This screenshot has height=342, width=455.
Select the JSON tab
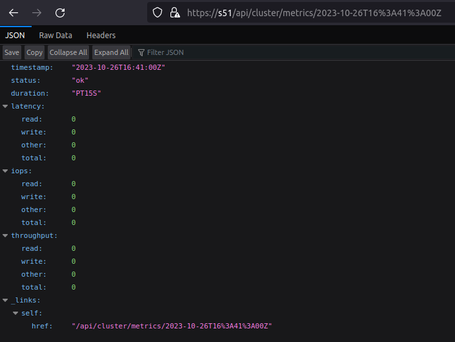[15, 36]
